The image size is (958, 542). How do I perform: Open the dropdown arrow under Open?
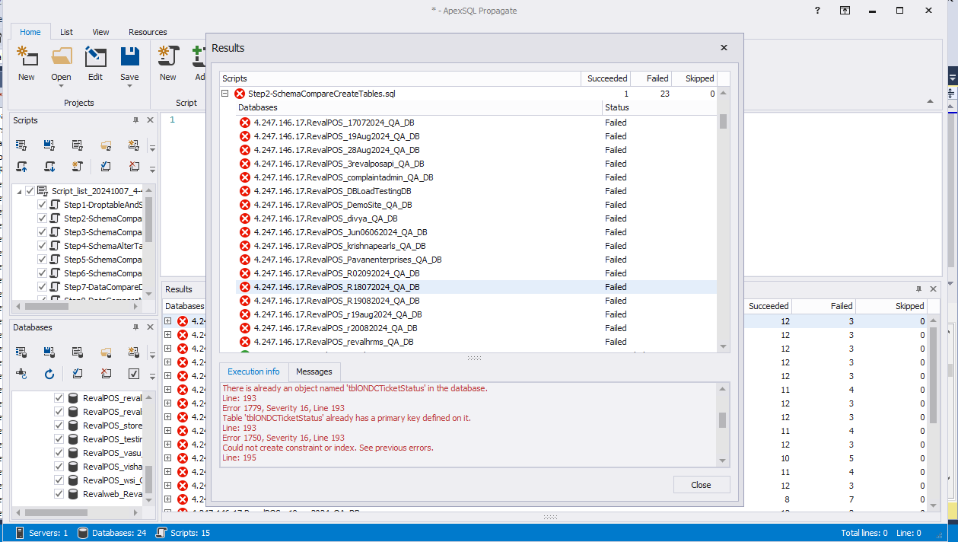tap(61, 86)
